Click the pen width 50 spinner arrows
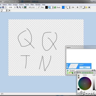 click(7, 10)
